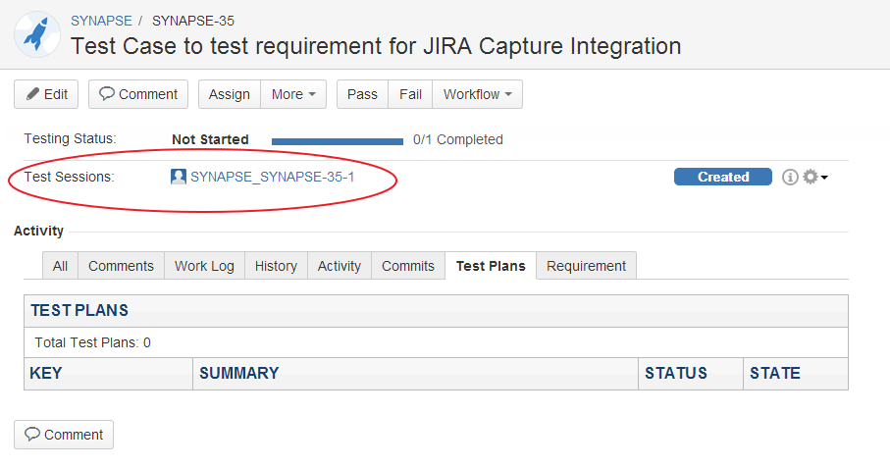The image size is (890, 468).
Task: Click the KEY column header
Action: pos(108,373)
